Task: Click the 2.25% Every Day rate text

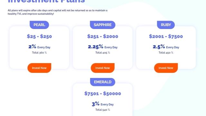Action: pyautogui.click(x=103, y=47)
